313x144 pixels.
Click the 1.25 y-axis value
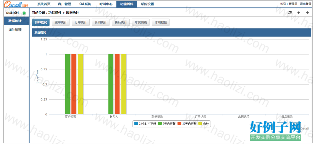pos(44,39)
